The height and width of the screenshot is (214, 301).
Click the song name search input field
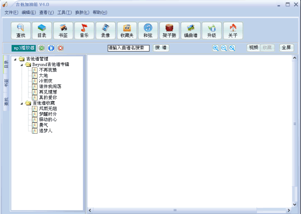coord(128,48)
